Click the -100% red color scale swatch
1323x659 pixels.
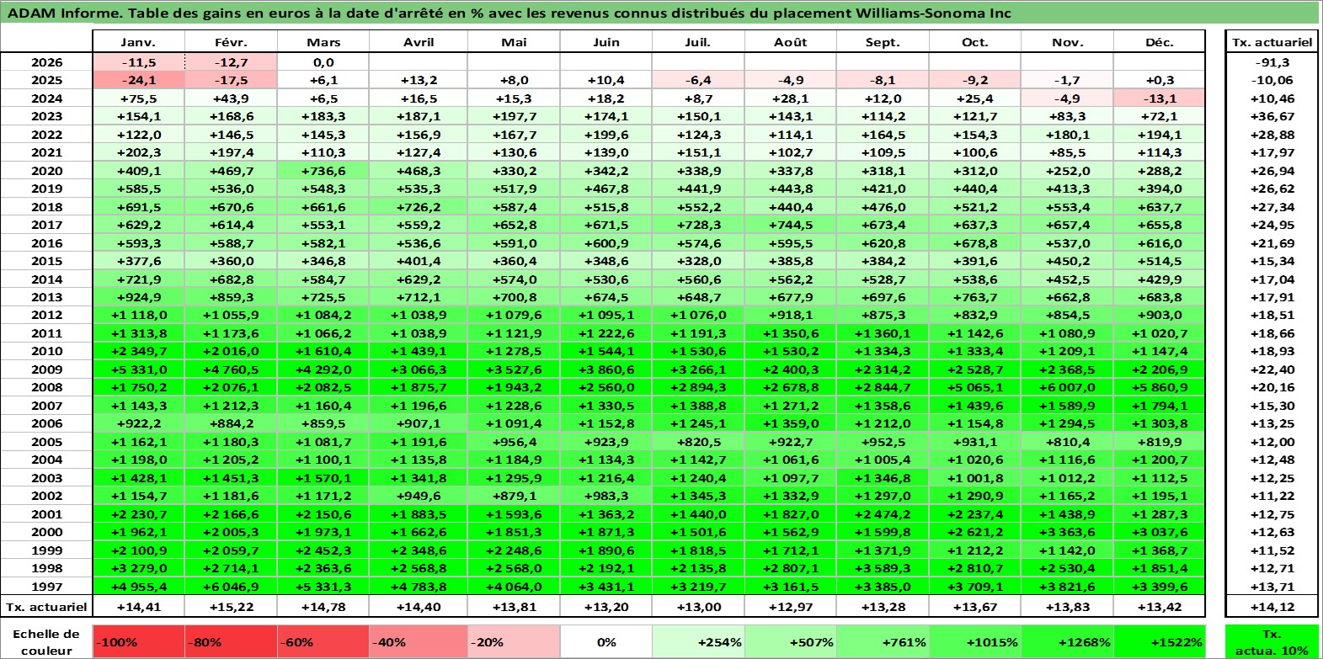tap(139, 641)
